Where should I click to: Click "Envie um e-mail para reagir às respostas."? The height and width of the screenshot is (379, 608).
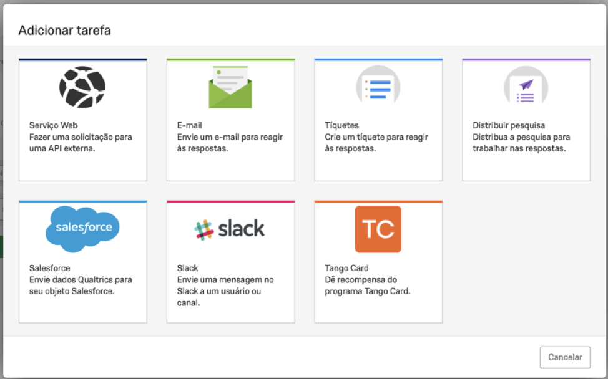[x=230, y=143]
